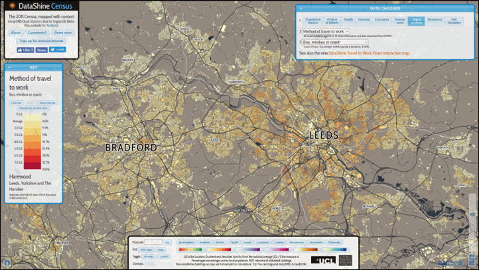Click the Facebook Share button
The height and width of the screenshot is (270, 479).
coord(41,50)
